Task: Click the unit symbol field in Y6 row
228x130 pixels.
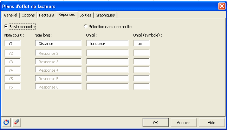Action: [142, 87]
